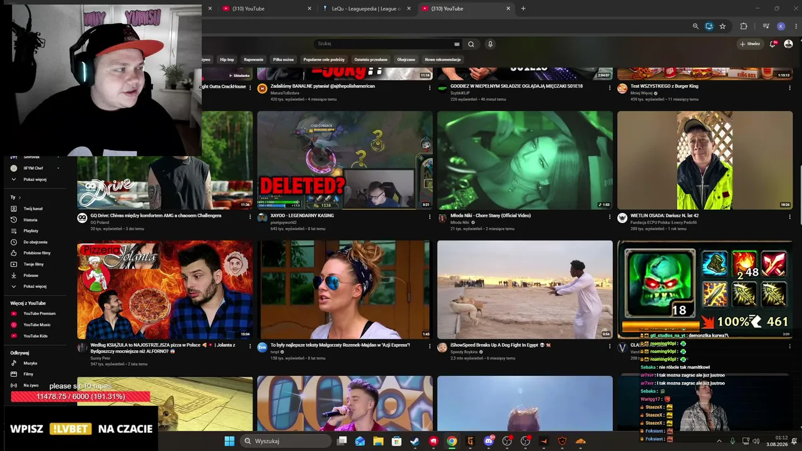
Task: Click the Windows Wyszukaj search box
Action: point(286,441)
